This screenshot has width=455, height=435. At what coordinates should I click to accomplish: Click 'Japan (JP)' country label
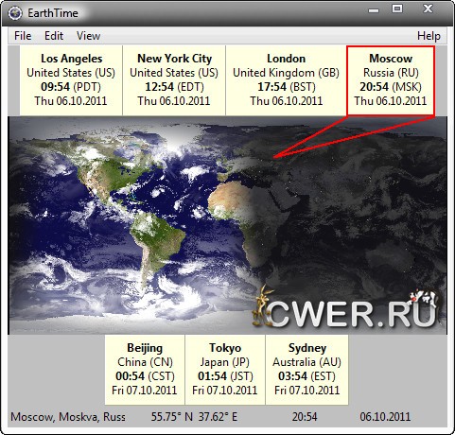(225, 362)
